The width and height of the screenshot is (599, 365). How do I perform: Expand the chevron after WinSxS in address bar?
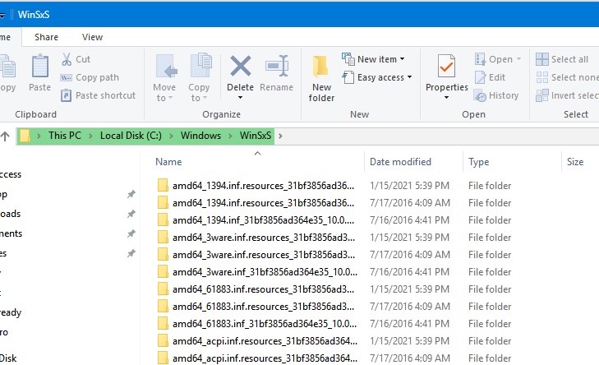pyautogui.click(x=280, y=136)
